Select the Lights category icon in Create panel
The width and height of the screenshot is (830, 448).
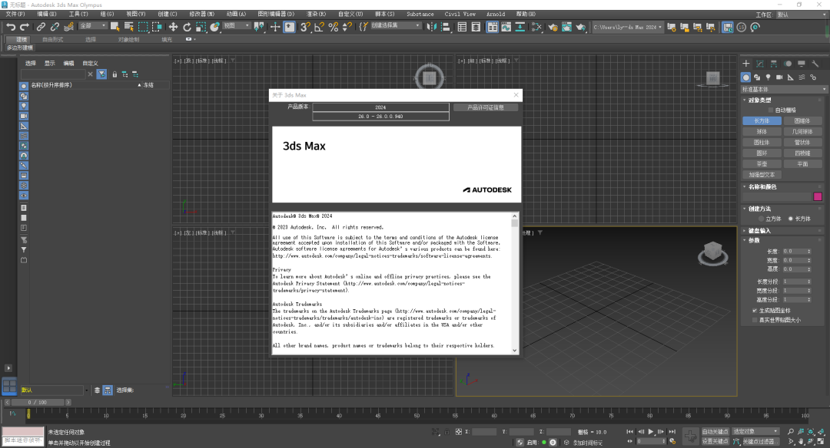coord(768,77)
